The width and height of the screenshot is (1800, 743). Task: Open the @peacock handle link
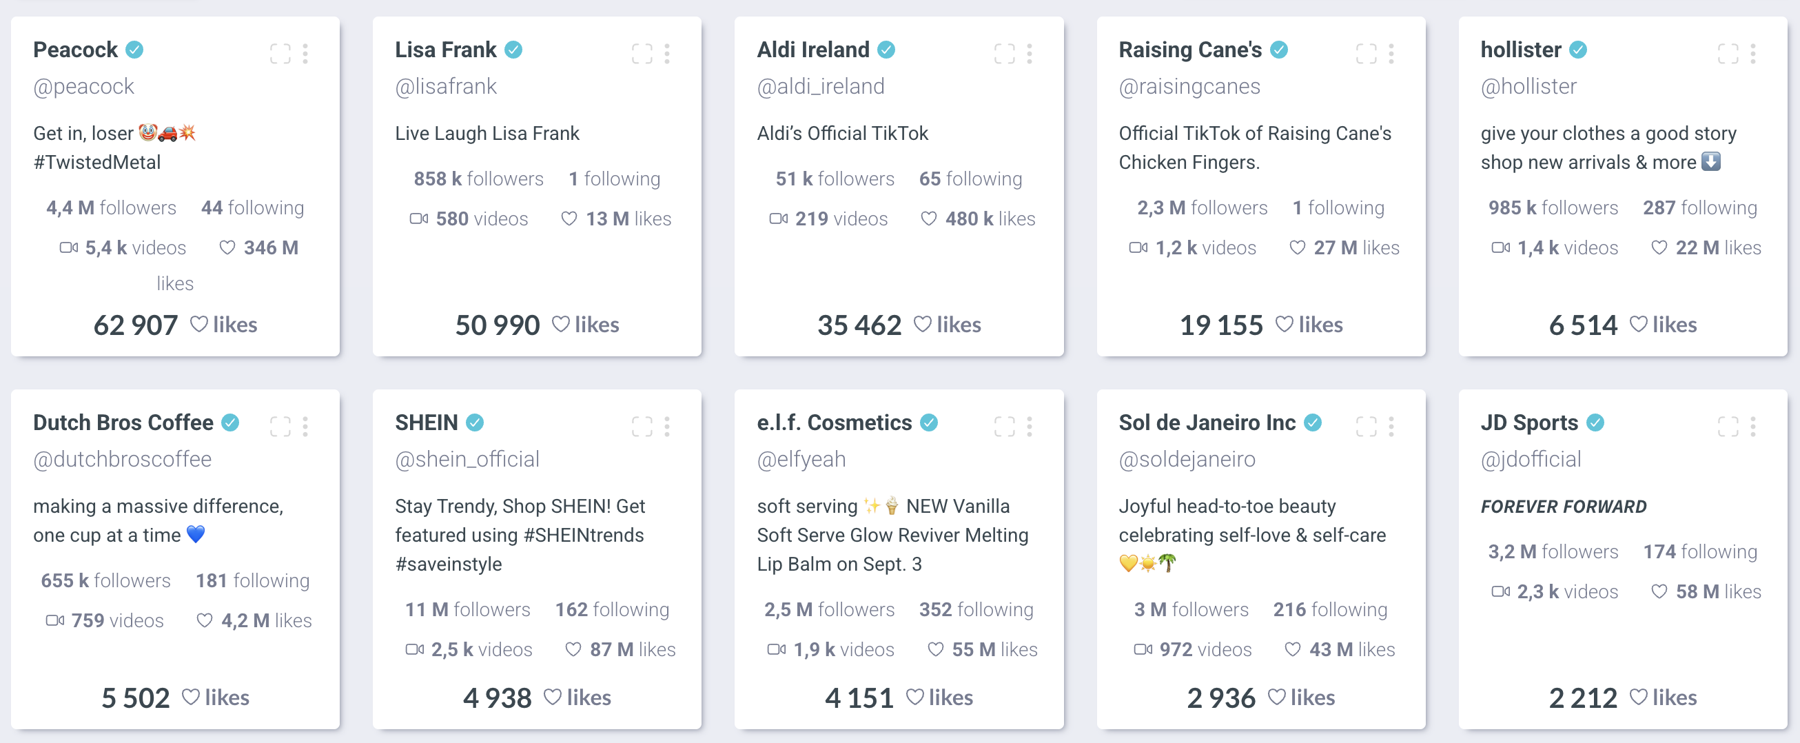pos(84,87)
